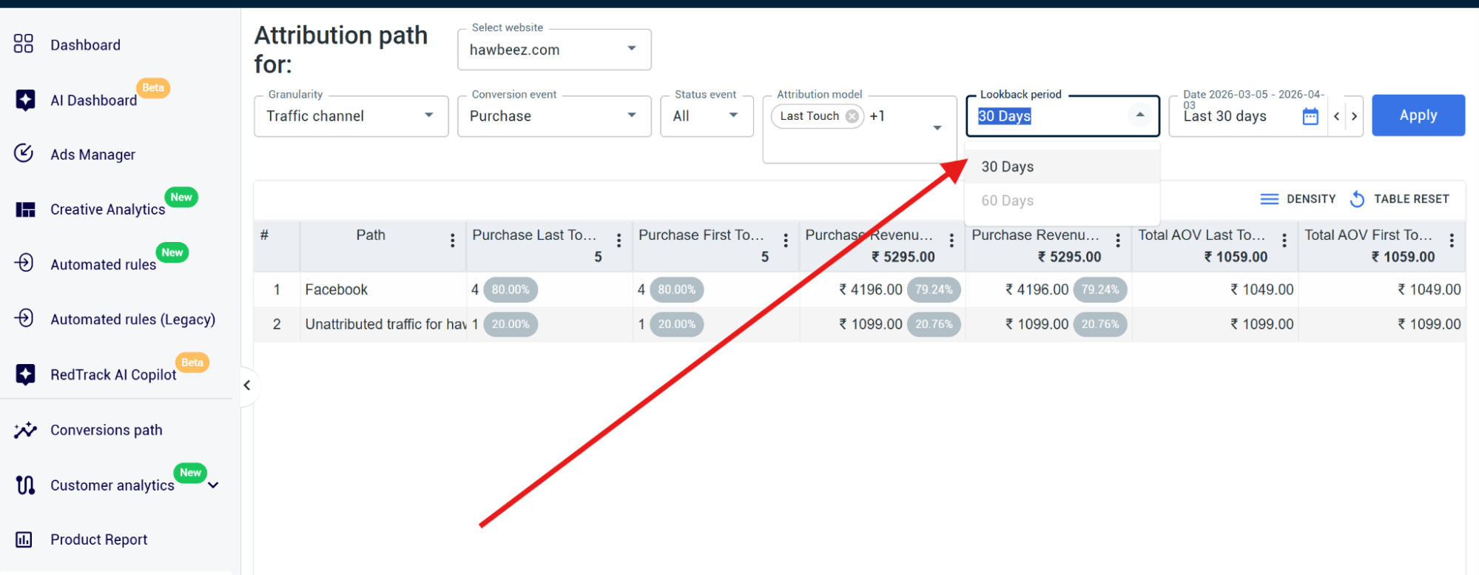1479x575 pixels.
Task: Click the Product Report chart icon
Action: click(x=24, y=539)
